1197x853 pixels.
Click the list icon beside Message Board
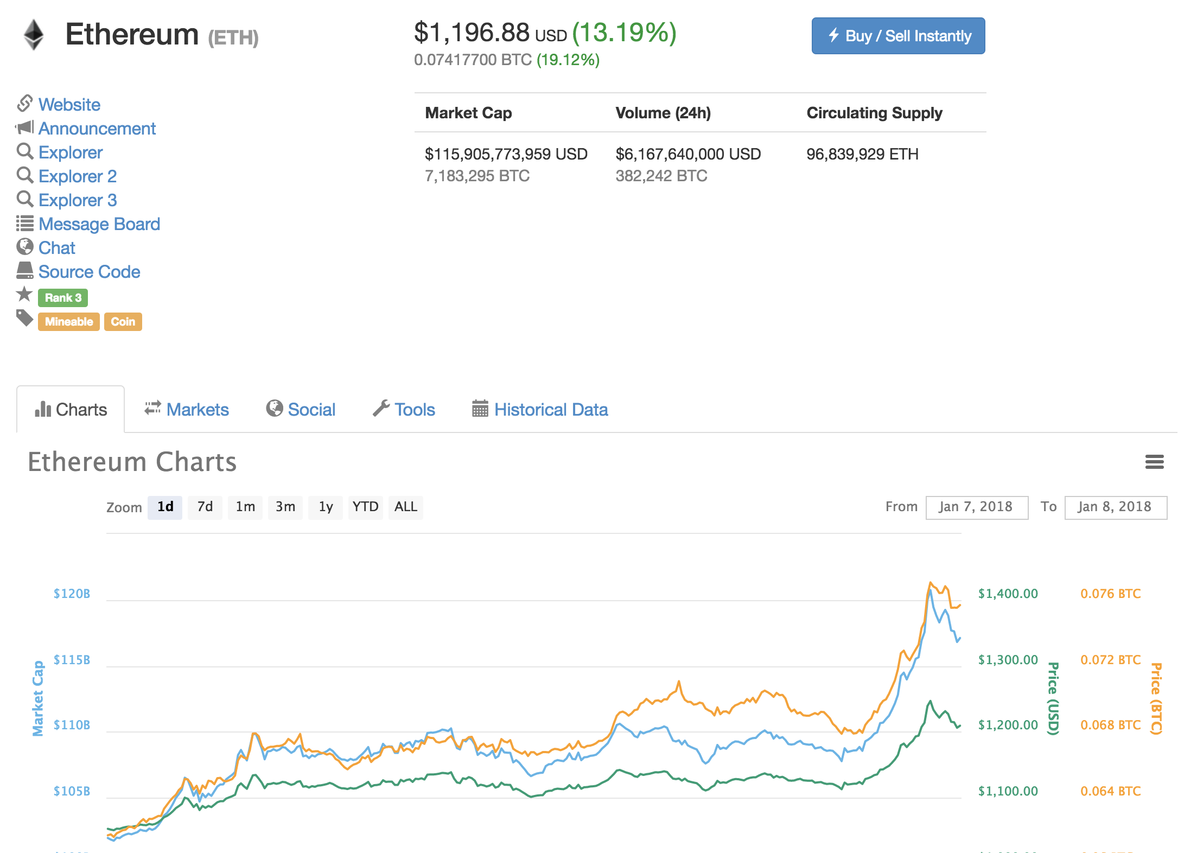pos(25,223)
